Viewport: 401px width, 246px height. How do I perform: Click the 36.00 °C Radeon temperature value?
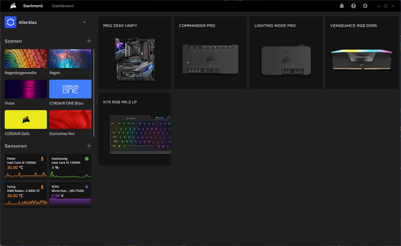point(15,196)
